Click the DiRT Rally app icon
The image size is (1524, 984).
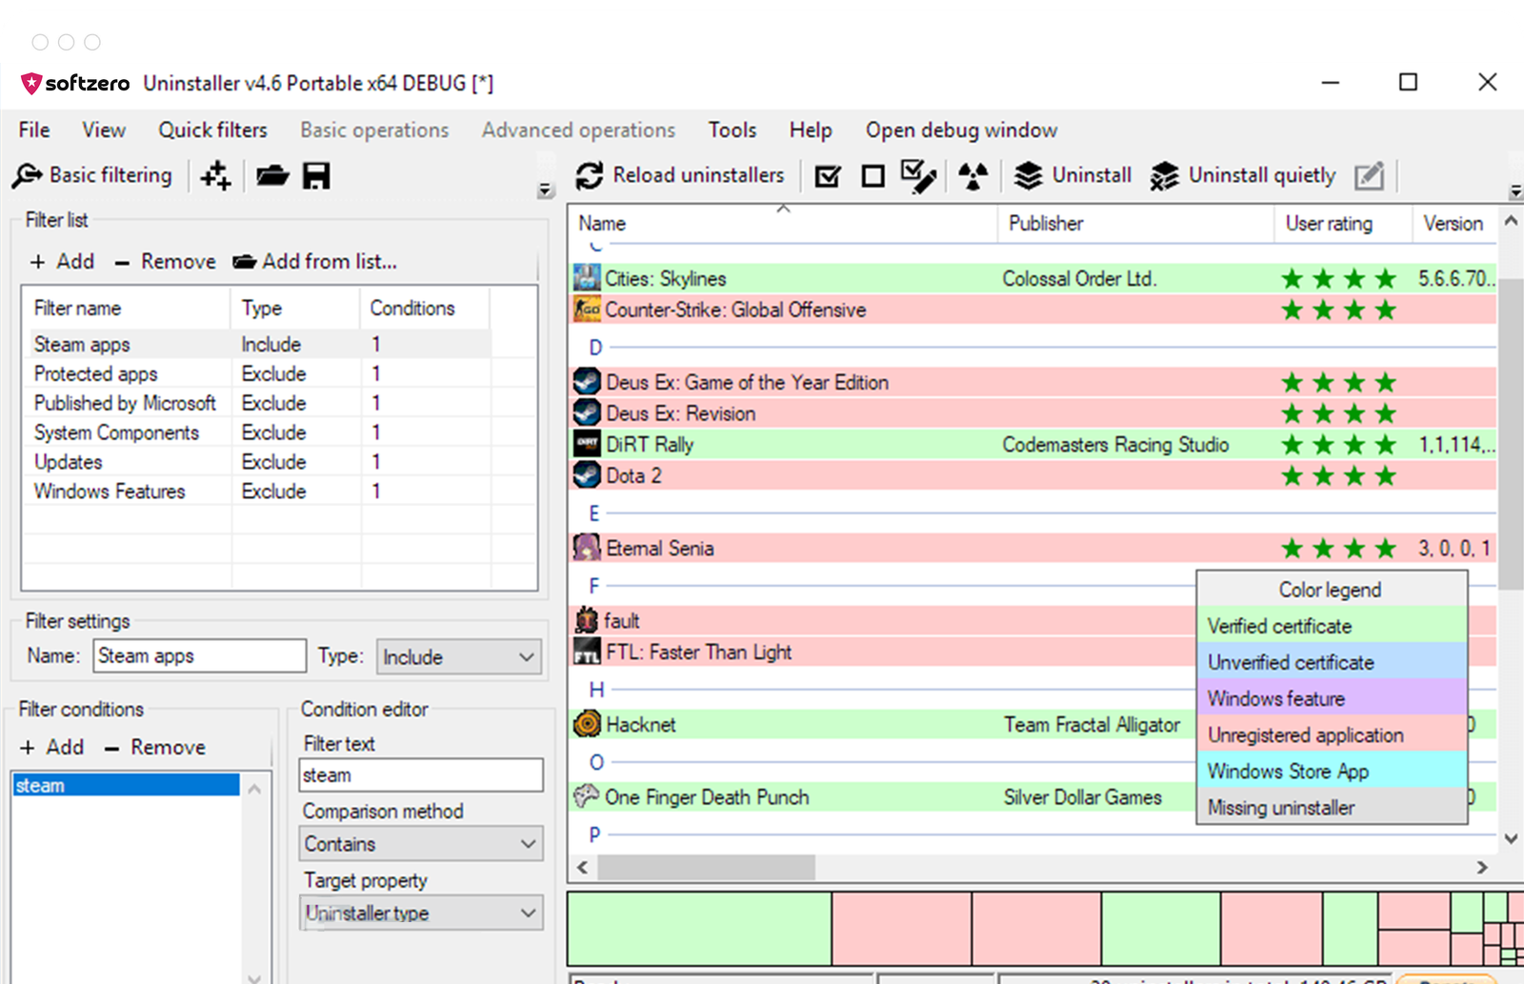(x=587, y=444)
